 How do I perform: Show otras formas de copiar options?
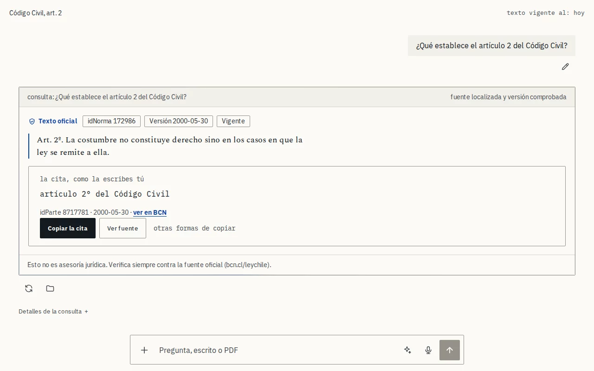coord(194,228)
